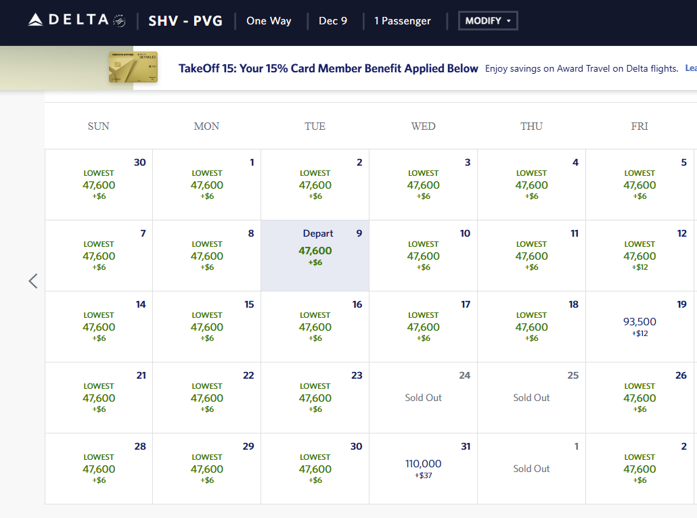The image size is (697, 518).
Task: Click the SHV - PVG route text
Action: pyautogui.click(x=185, y=21)
